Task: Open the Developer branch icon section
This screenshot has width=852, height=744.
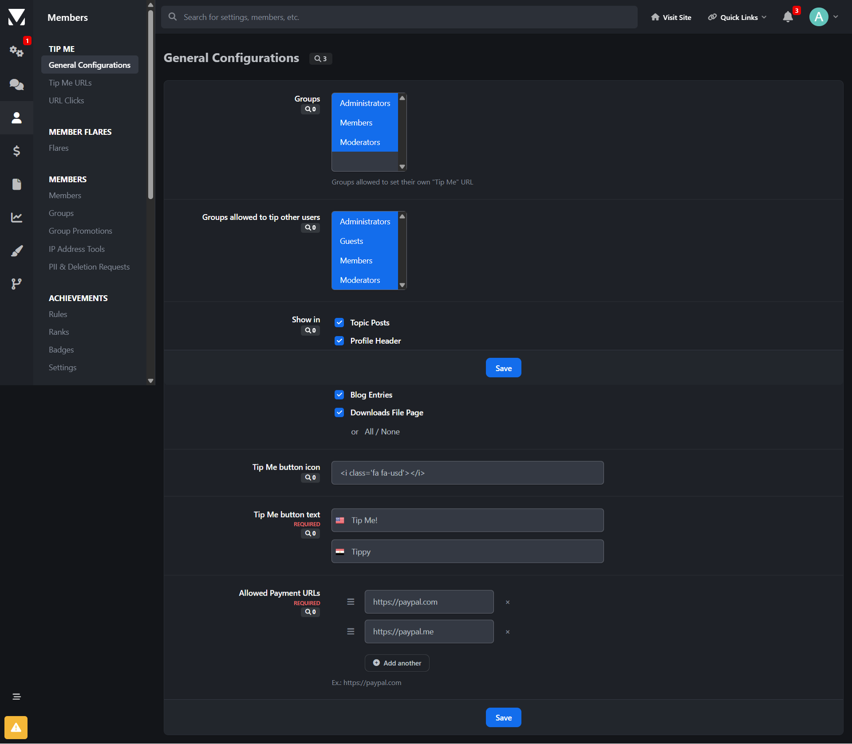Action: click(16, 284)
